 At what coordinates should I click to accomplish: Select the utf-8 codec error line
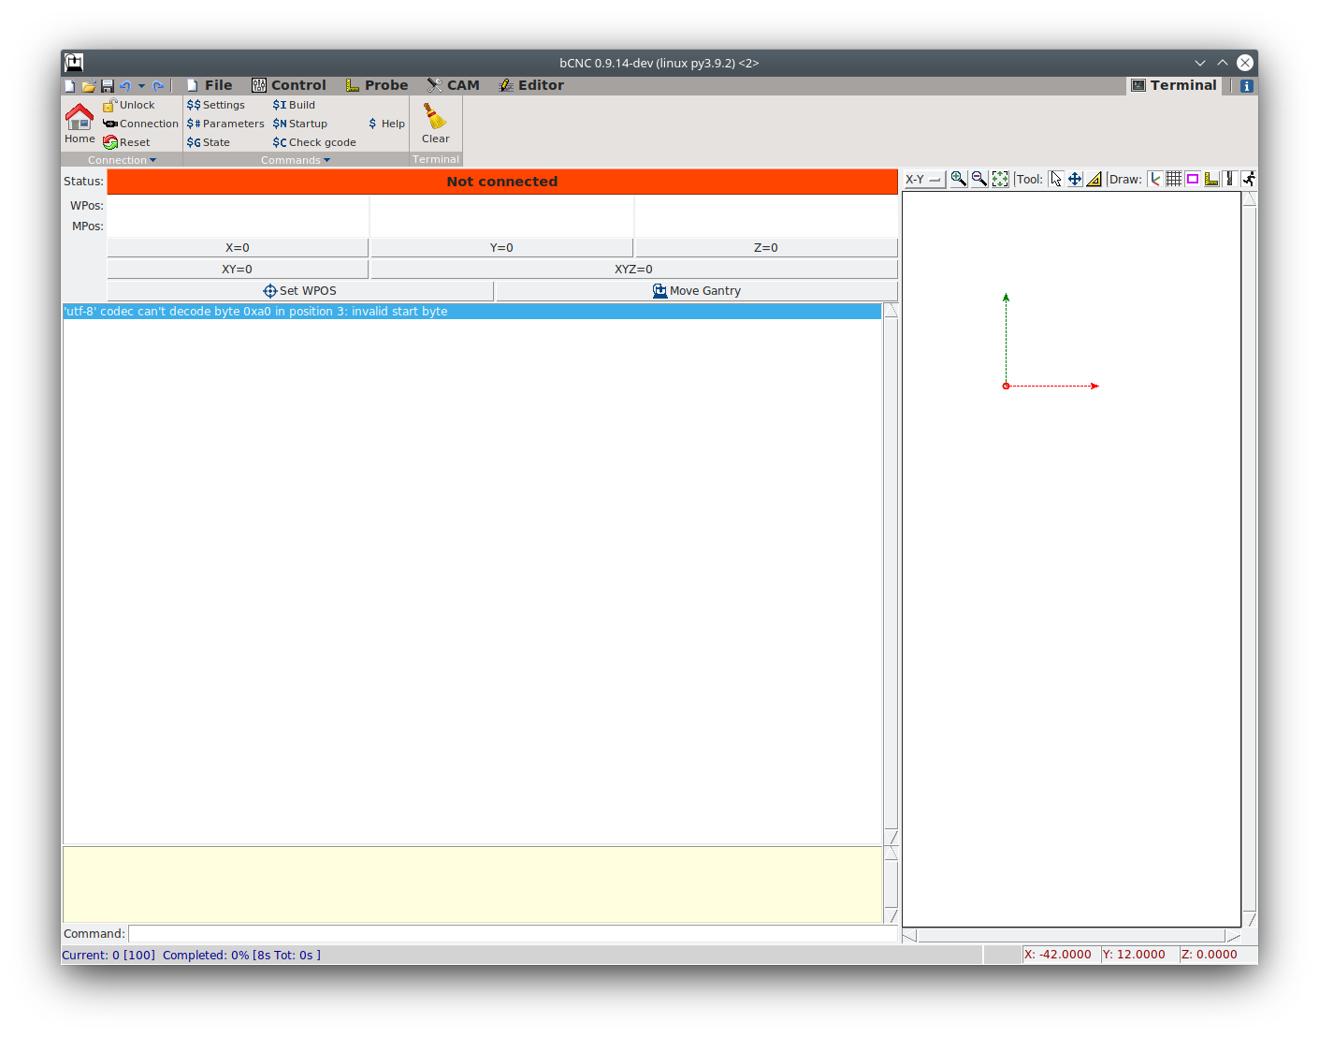472,312
